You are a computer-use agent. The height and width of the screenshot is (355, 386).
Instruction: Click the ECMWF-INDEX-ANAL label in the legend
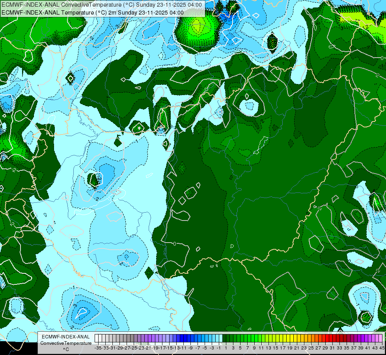[x=66, y=337]
